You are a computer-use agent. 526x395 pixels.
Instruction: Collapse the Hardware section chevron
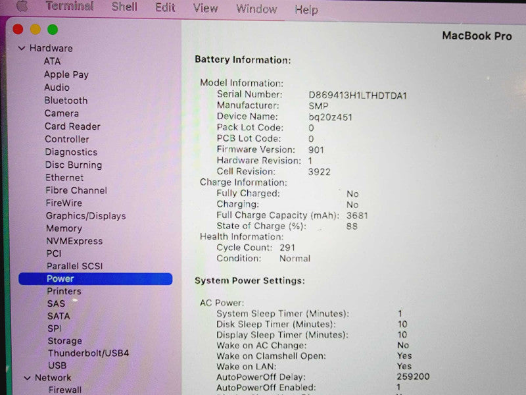(x=22, y=48)
